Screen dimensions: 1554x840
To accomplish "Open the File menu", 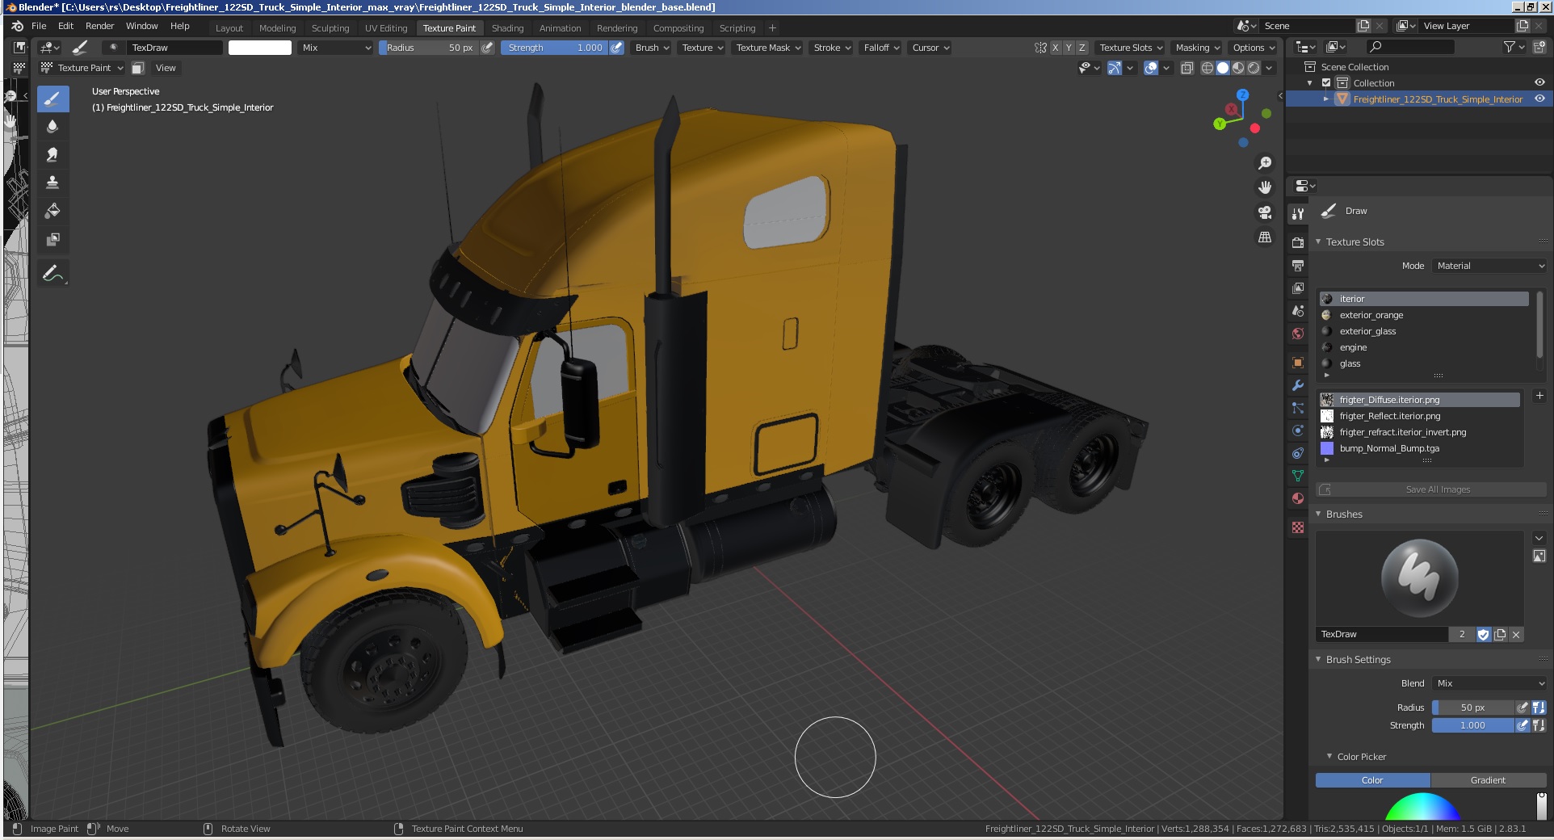I will [39, 26].
